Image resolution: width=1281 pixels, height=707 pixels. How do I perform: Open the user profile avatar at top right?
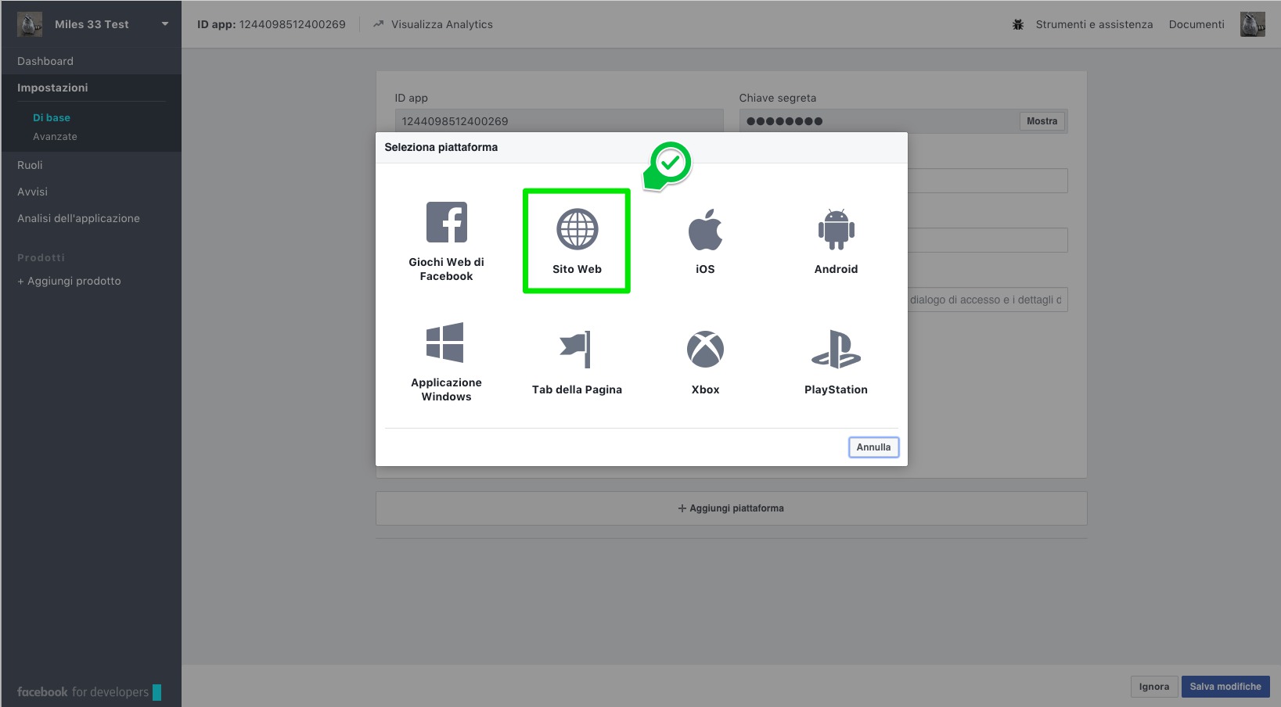coord(1252,24)
